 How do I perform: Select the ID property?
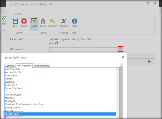point(60,92)
